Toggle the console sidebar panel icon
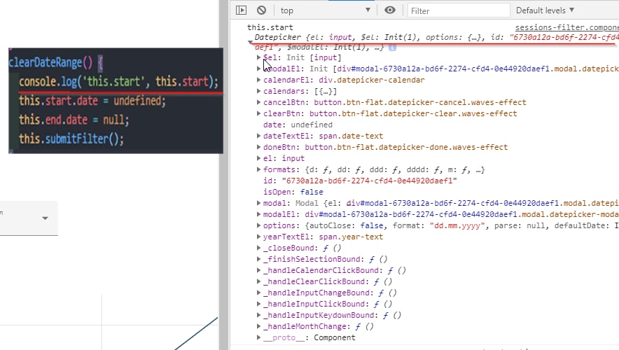Viewport: 619px width, 350px height. click(241, 10)
